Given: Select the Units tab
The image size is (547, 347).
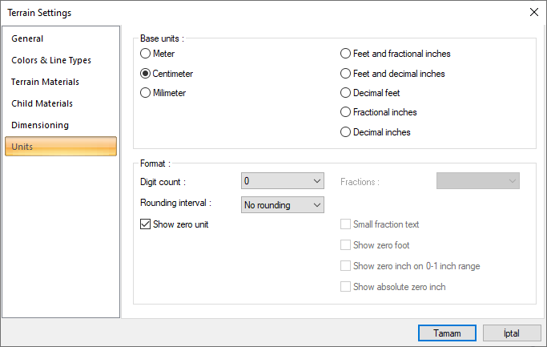Looking at the screenshot, I should click(x=61, y=147).
